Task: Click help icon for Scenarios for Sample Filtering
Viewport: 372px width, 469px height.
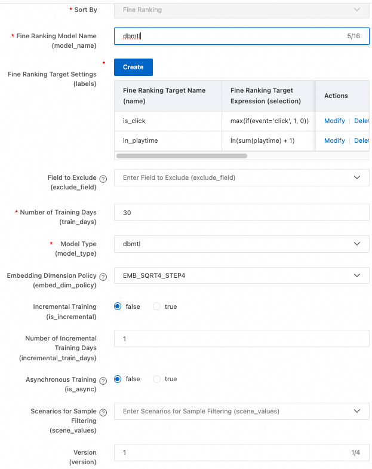Action: coord(103,412)
